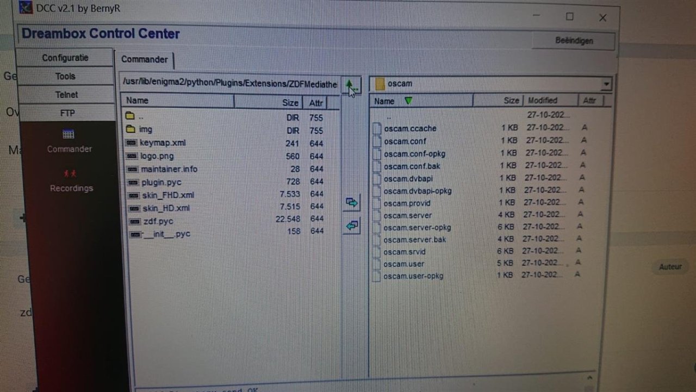This screenshot has height=392, width=696.
Task: Open the Commander sidebar icon
Action: click(69, 134)
